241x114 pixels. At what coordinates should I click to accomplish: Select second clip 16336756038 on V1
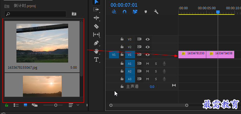tap(220, 55)
